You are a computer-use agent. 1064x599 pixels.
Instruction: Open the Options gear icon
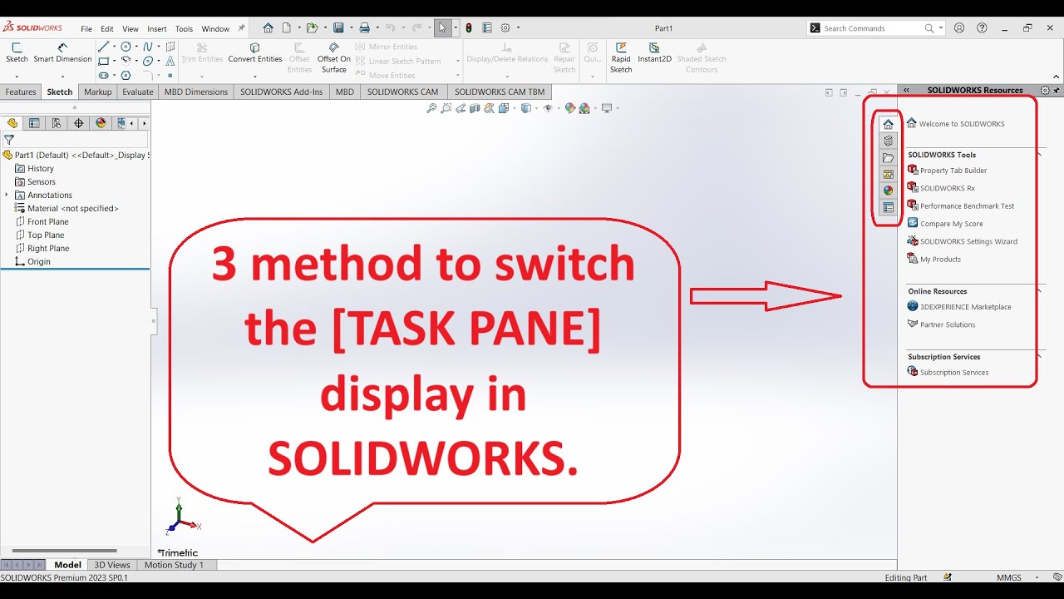(505, 27)
